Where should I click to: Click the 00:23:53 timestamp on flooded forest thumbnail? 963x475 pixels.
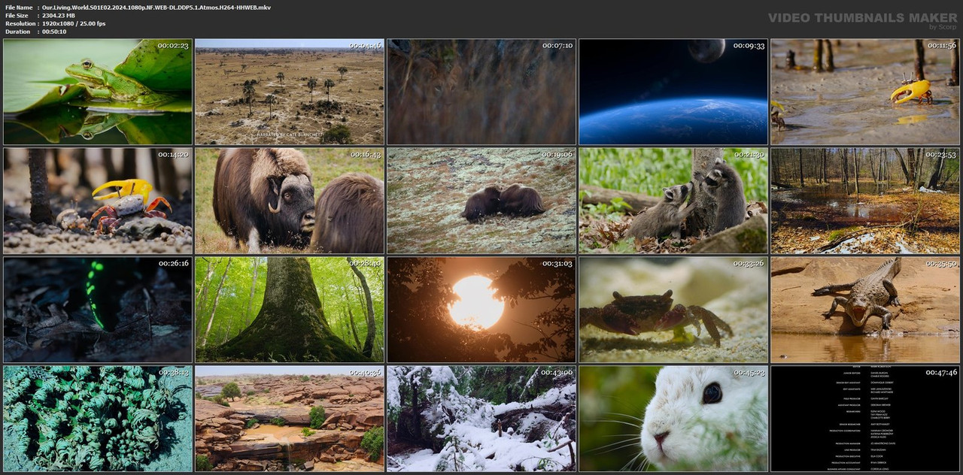click(x=941, y=155)
